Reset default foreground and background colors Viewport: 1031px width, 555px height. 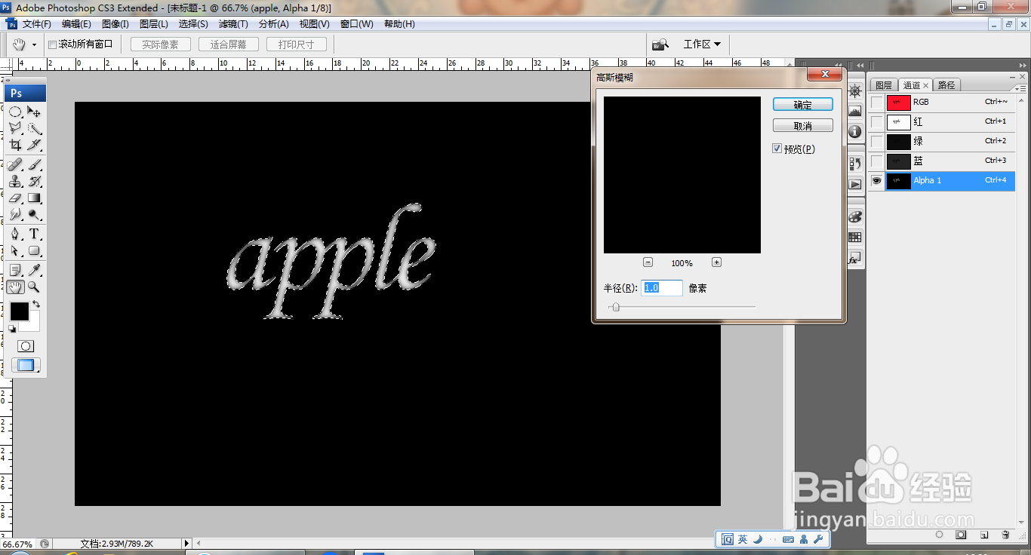click(12, 329)
